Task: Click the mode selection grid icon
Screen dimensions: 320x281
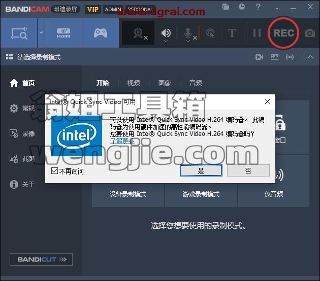Action: pyautogui.click(x=10, y=57)
